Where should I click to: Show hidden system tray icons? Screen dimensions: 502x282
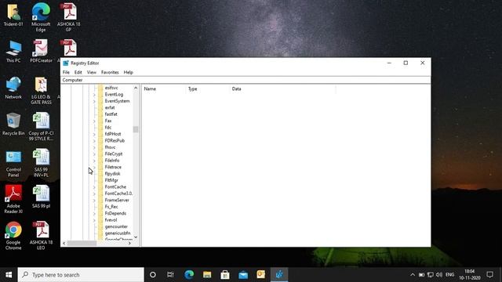coord(413,275)
